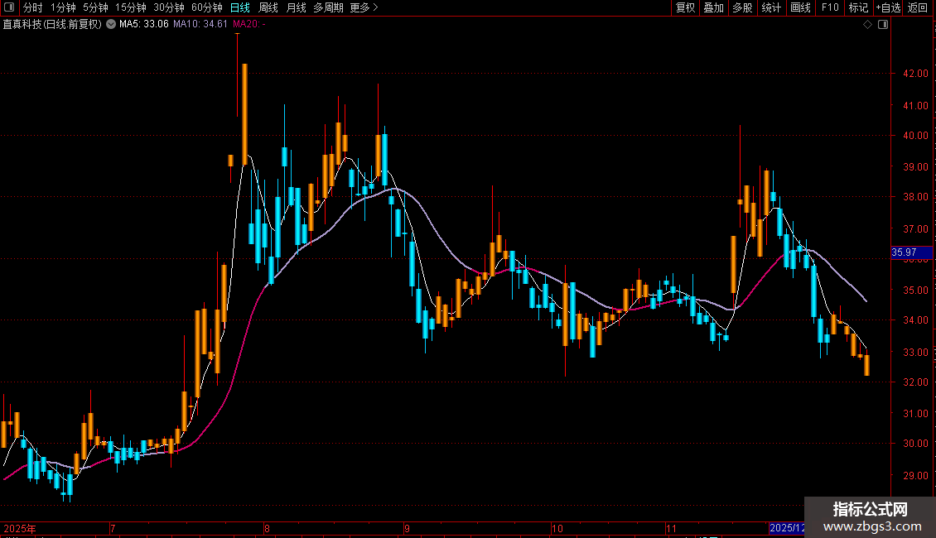Toggle the left sidebar panel icon

coord(9,7)
